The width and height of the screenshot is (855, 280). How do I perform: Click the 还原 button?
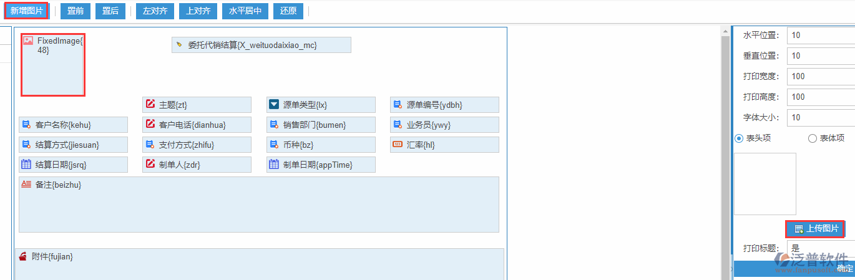pos(288,11)
